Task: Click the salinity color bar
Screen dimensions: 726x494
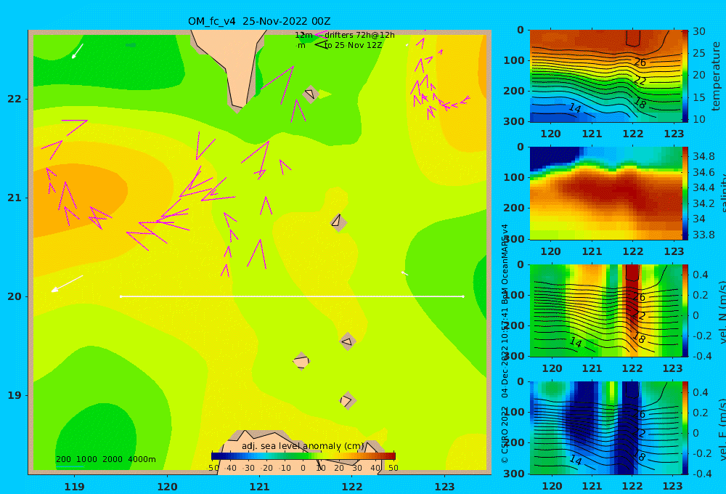Action: click(x=685, y=193)
